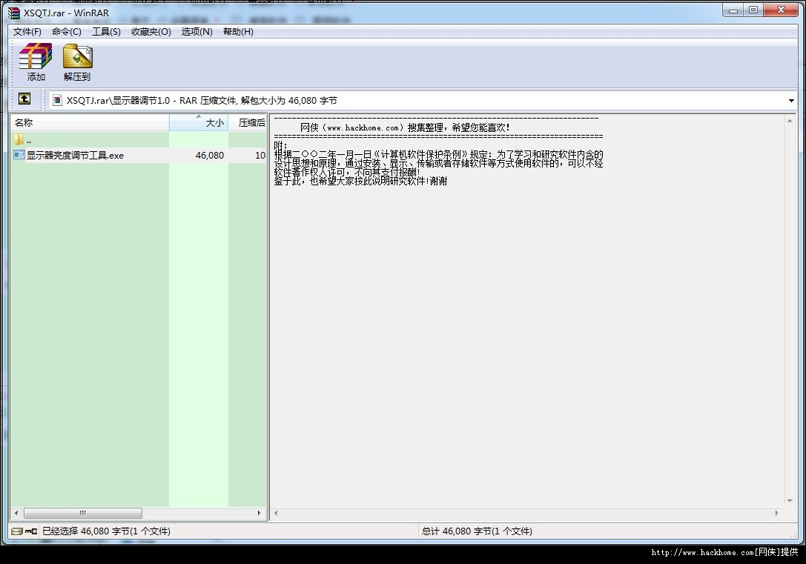Select 显示器亮度调节工具.exe file name
Image resolution: width=806 pixels, height=564 pixels.
pyautogui.click(x=75, y=155)
